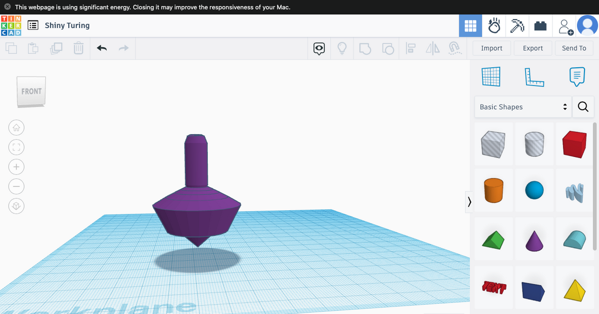Click the Mirror/Flip tool

(x=432, y=48)
